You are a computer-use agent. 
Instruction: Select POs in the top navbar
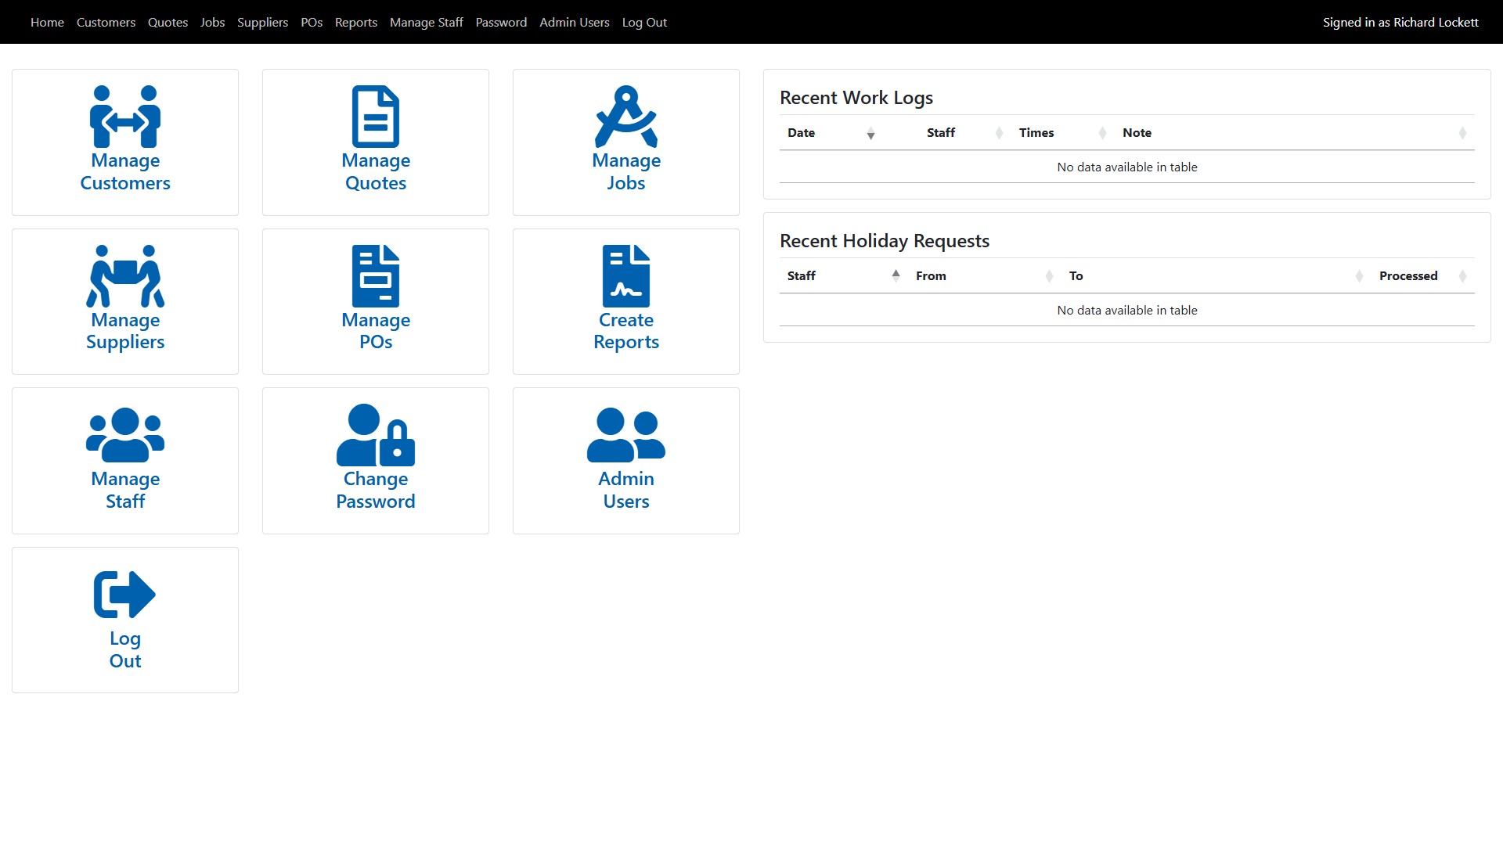[312, 22]
